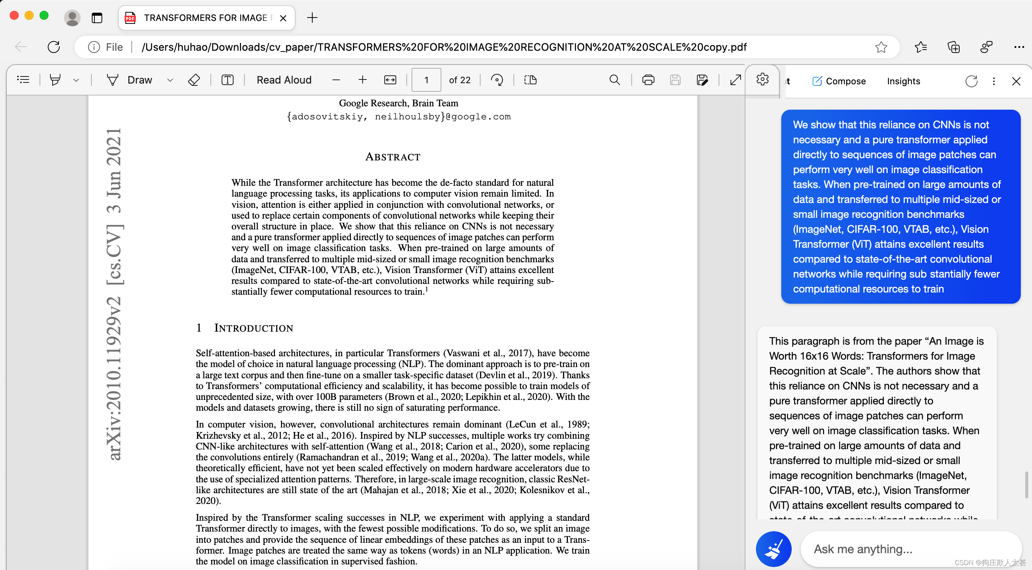The height and width of the screenshot is (570, 1032).
Task: Rotate the PDF page
Action: [497, 80]
